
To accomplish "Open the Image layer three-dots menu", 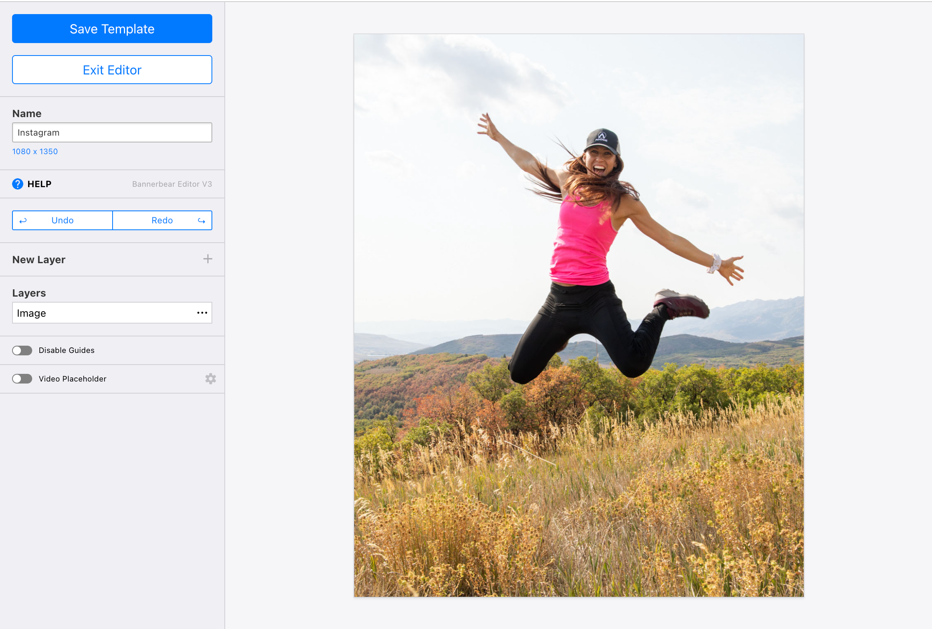I will coord(202,313).
